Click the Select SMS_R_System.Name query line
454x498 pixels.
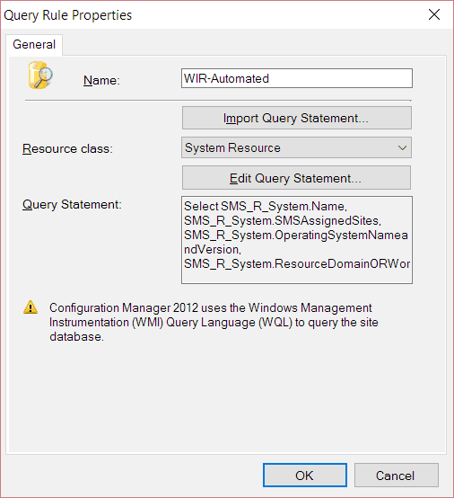tap(266, 207)
